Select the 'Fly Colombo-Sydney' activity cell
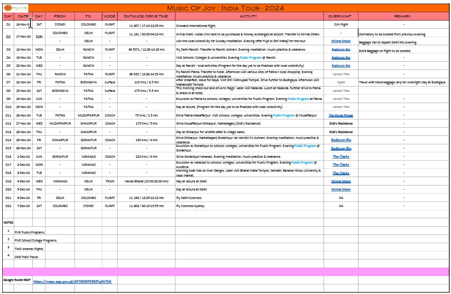The width and height of the screenshot is (451, 294). (249, 206)
